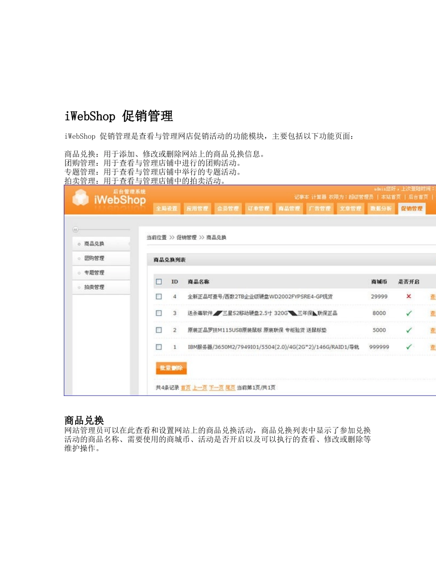Click the 首页 pagination link

click(x=185, y=388)
